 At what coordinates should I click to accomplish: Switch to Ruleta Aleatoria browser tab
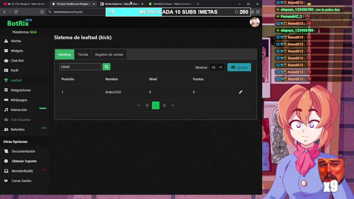pyautogui.click(x=121, y=4)
